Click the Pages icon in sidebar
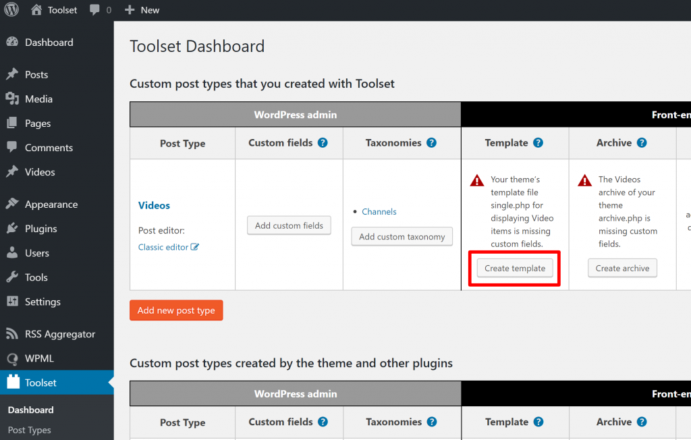Image resolution: width=691 pixels, height=440 pixels. [x=12, y=123]
